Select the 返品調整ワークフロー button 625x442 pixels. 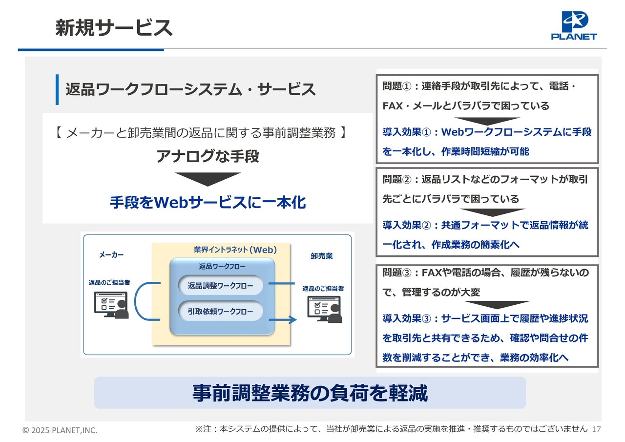pos(221,286)
